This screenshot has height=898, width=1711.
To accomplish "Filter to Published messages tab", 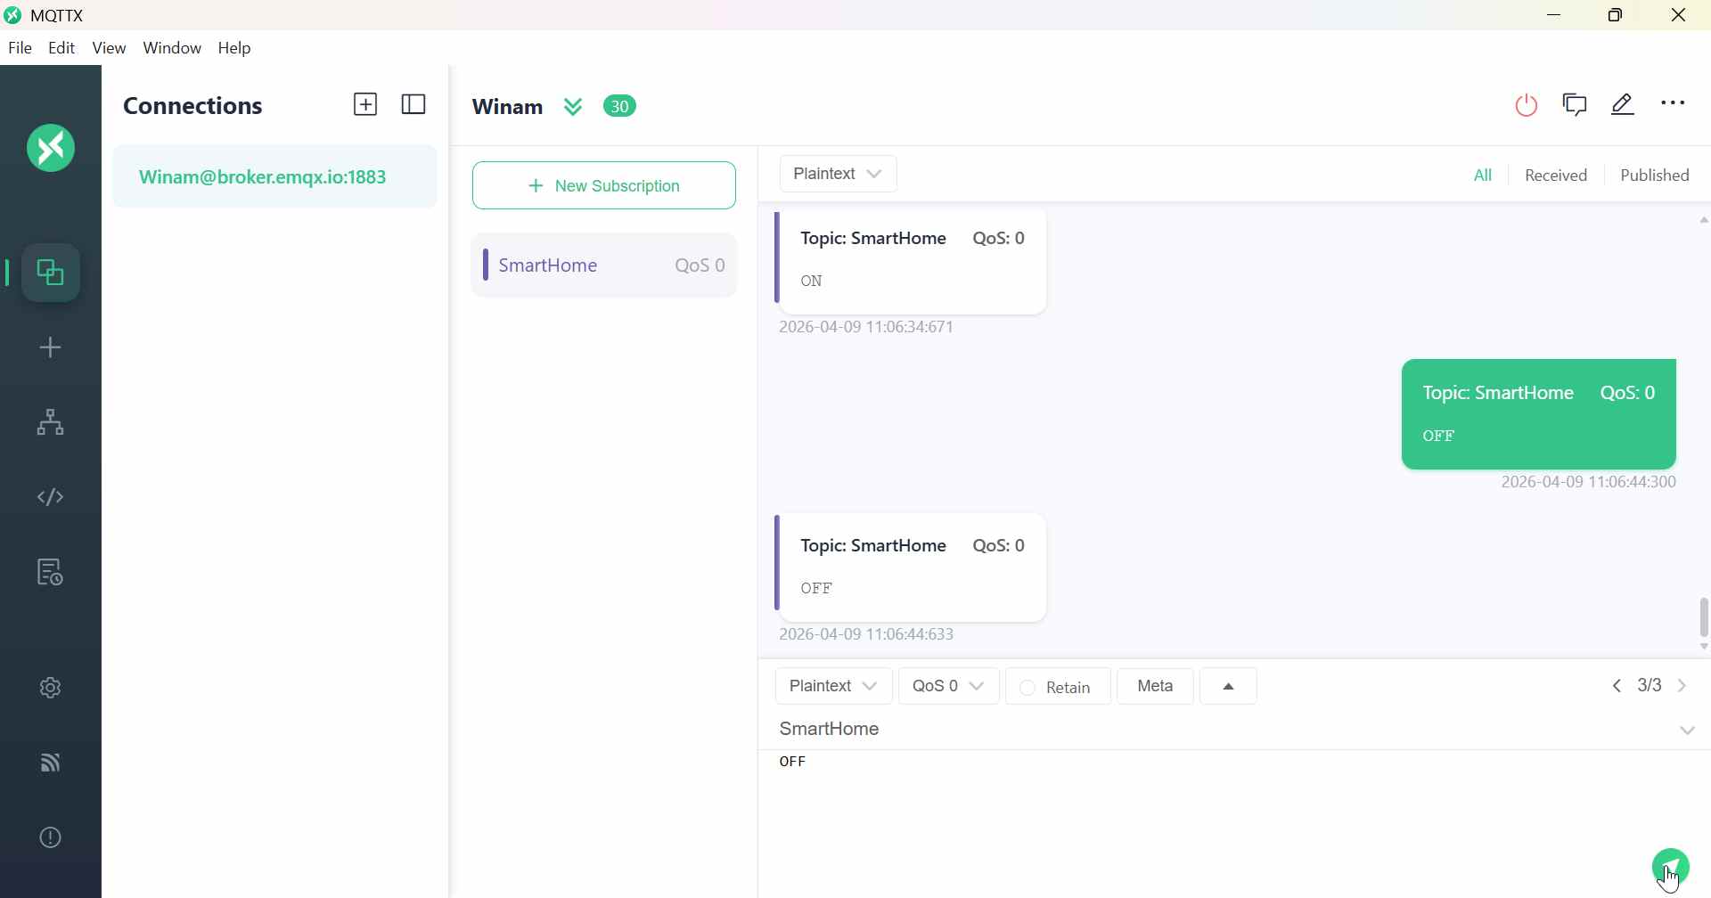I will pyautogui.click(x=1655, y=176).
